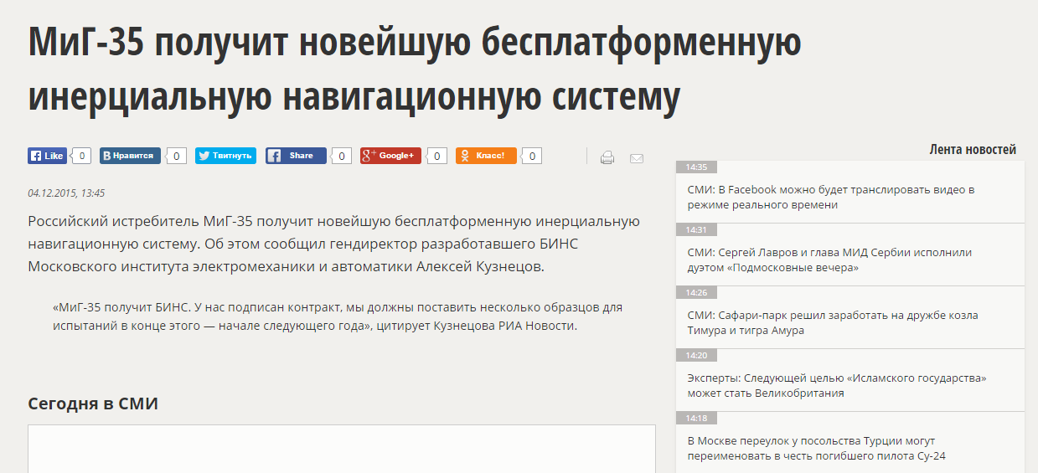Click the 14:18 timestamp label
Image resolution: width=1038 pixels, height=473 pixels.
click(696, 418)
